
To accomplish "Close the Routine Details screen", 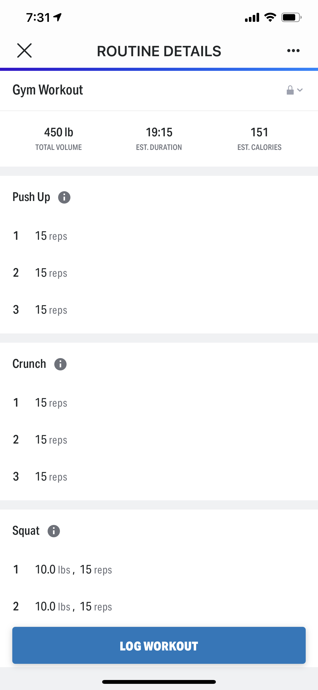I will (x=24, y=51).
